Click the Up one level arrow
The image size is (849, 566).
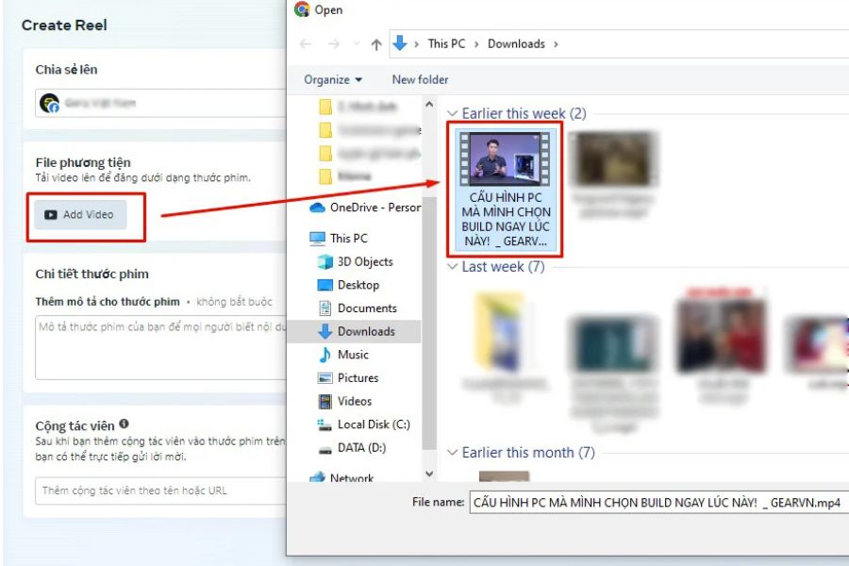tap(376, 44)
